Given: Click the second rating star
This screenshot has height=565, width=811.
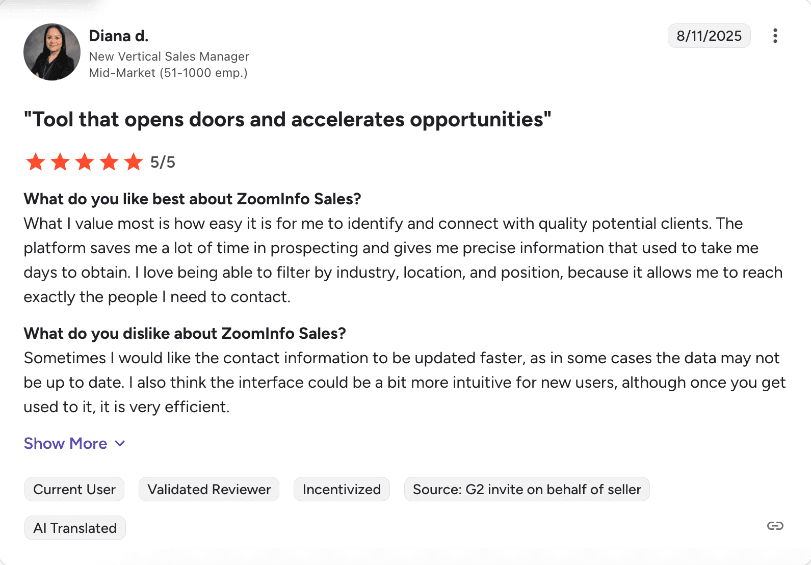Looking at the screenshot, I should pyautogui.click(x=60, y=162).
